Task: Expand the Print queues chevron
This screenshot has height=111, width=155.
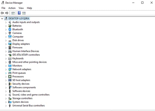Action: [6, 73]
